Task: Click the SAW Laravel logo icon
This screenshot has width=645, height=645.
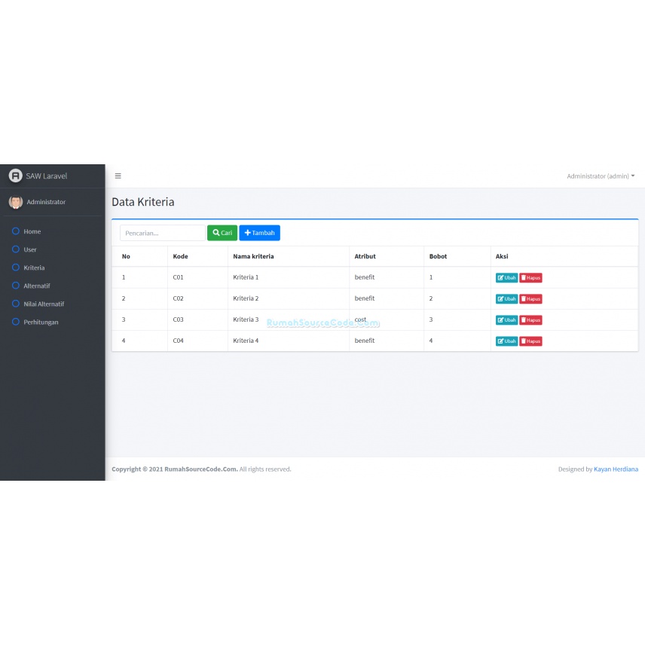Action: pyautogui.click(x=16, y=176)
